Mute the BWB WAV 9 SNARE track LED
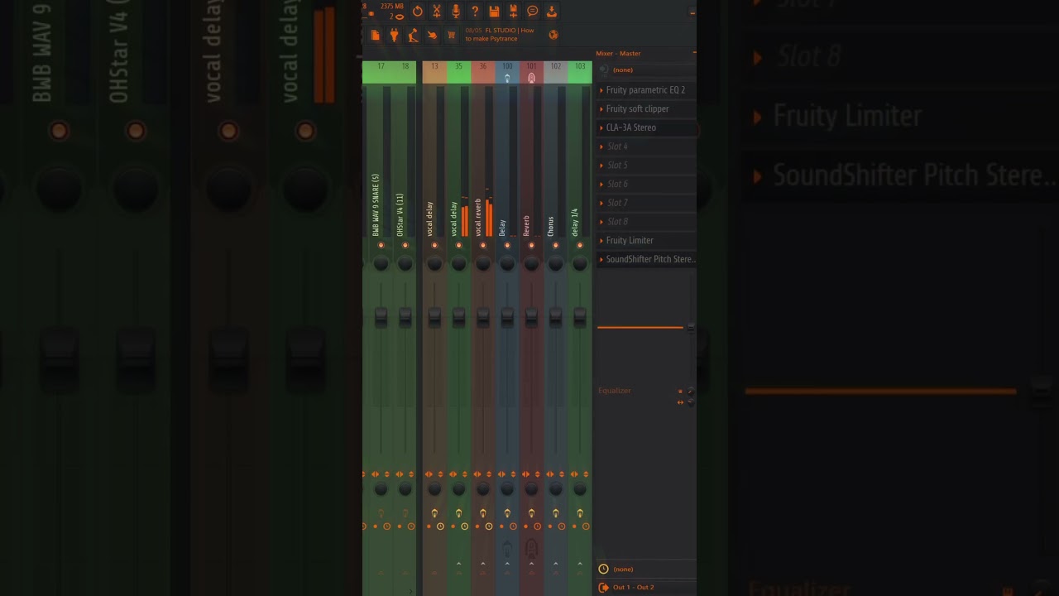1059x596 pixels. coord(381,245)
